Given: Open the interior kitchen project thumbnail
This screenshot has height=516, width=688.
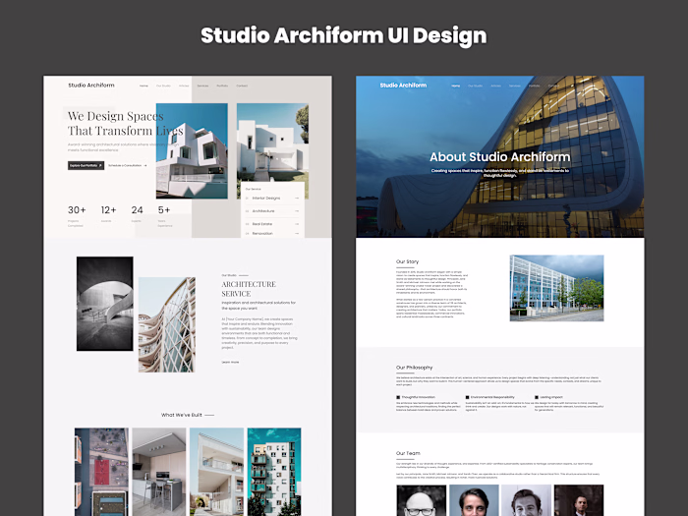Looking at the screenshot, I should click(x=159, y=472).
